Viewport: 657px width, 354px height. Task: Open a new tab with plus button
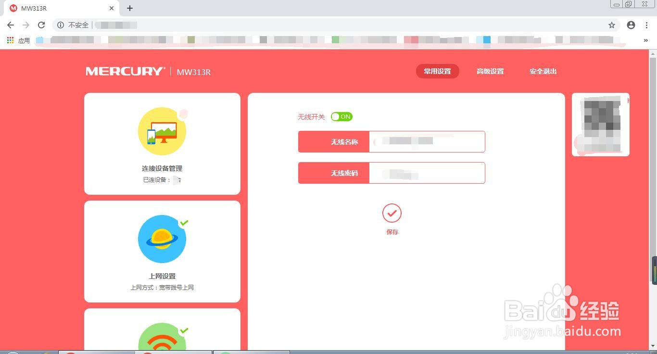coord(130,8)
